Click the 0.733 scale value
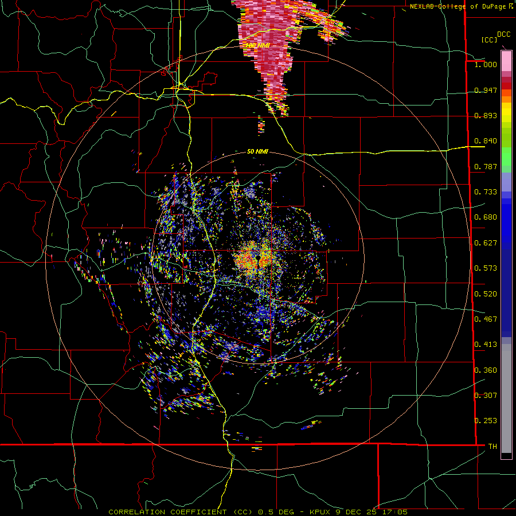The height and width of the screenshot is (516, 516). coord(486,191)
